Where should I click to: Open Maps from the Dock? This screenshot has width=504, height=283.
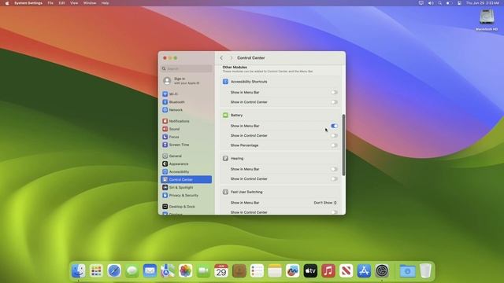pyautogui.click(x=168, y=270)
